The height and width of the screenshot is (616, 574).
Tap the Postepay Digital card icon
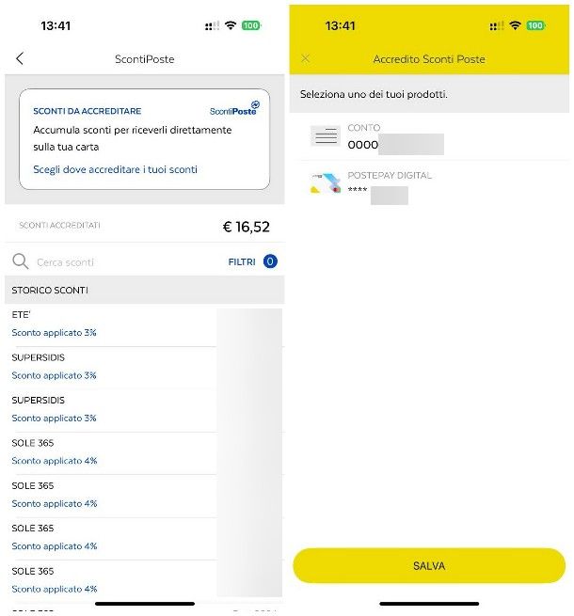[x=326, y=183]
